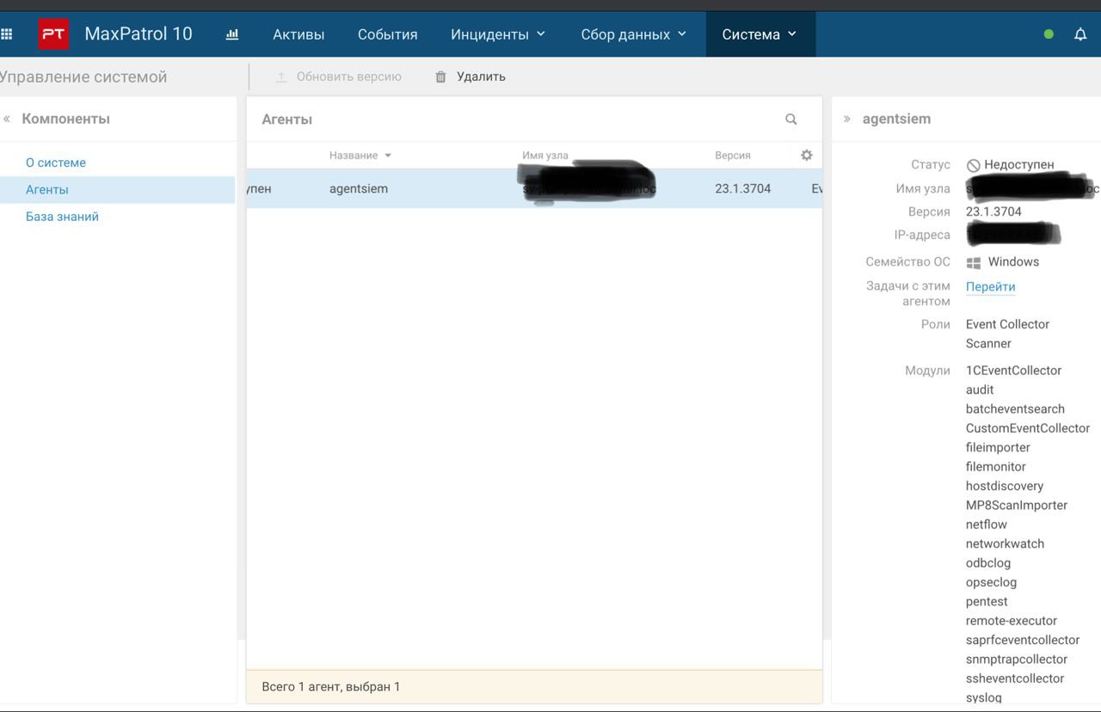Click the green system status indicator
The image size is (1101, 712).
pos(1049,34)
